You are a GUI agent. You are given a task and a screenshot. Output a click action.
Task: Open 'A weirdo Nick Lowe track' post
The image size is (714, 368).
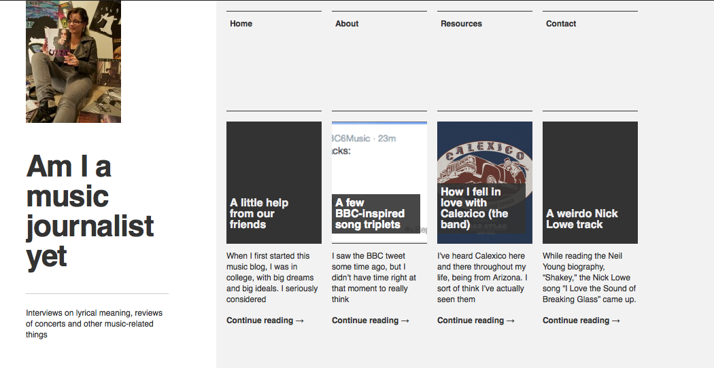point(581,219)
